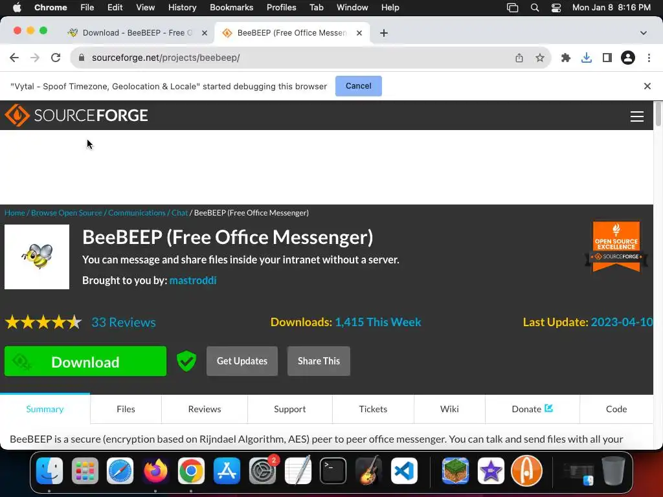Open Finder from the dock
This screenshot has width=663, height=497.
[49, 471]
